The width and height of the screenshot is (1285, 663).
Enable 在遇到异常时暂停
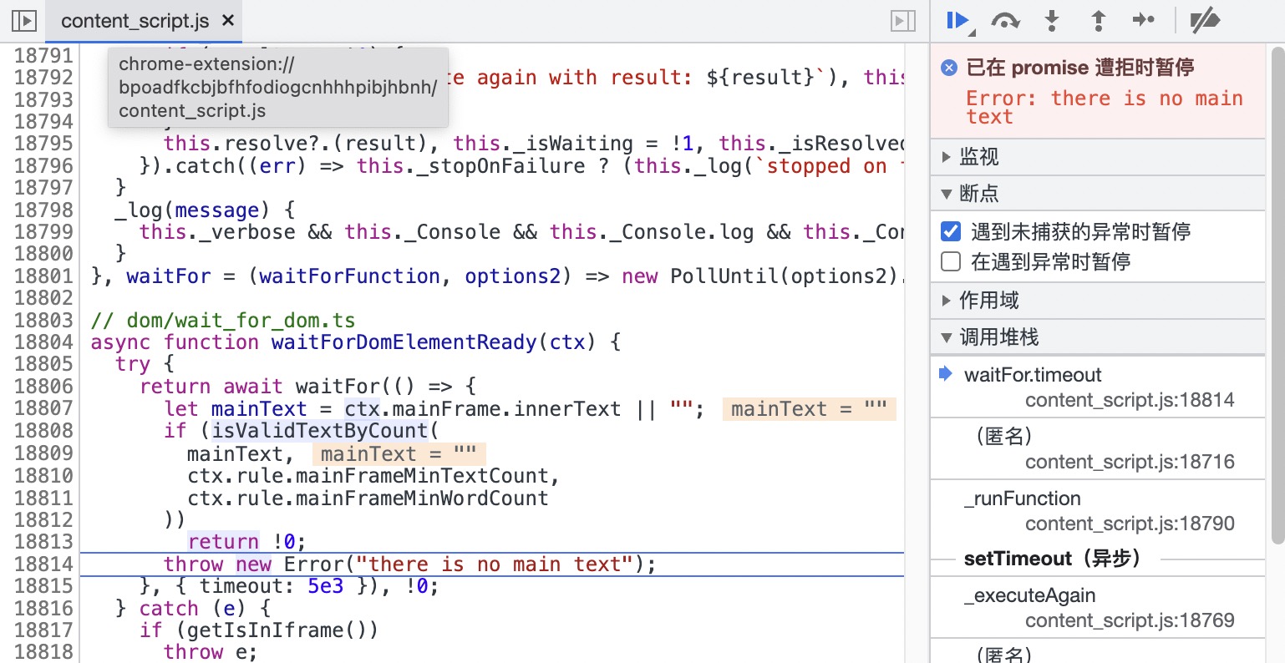951,260
